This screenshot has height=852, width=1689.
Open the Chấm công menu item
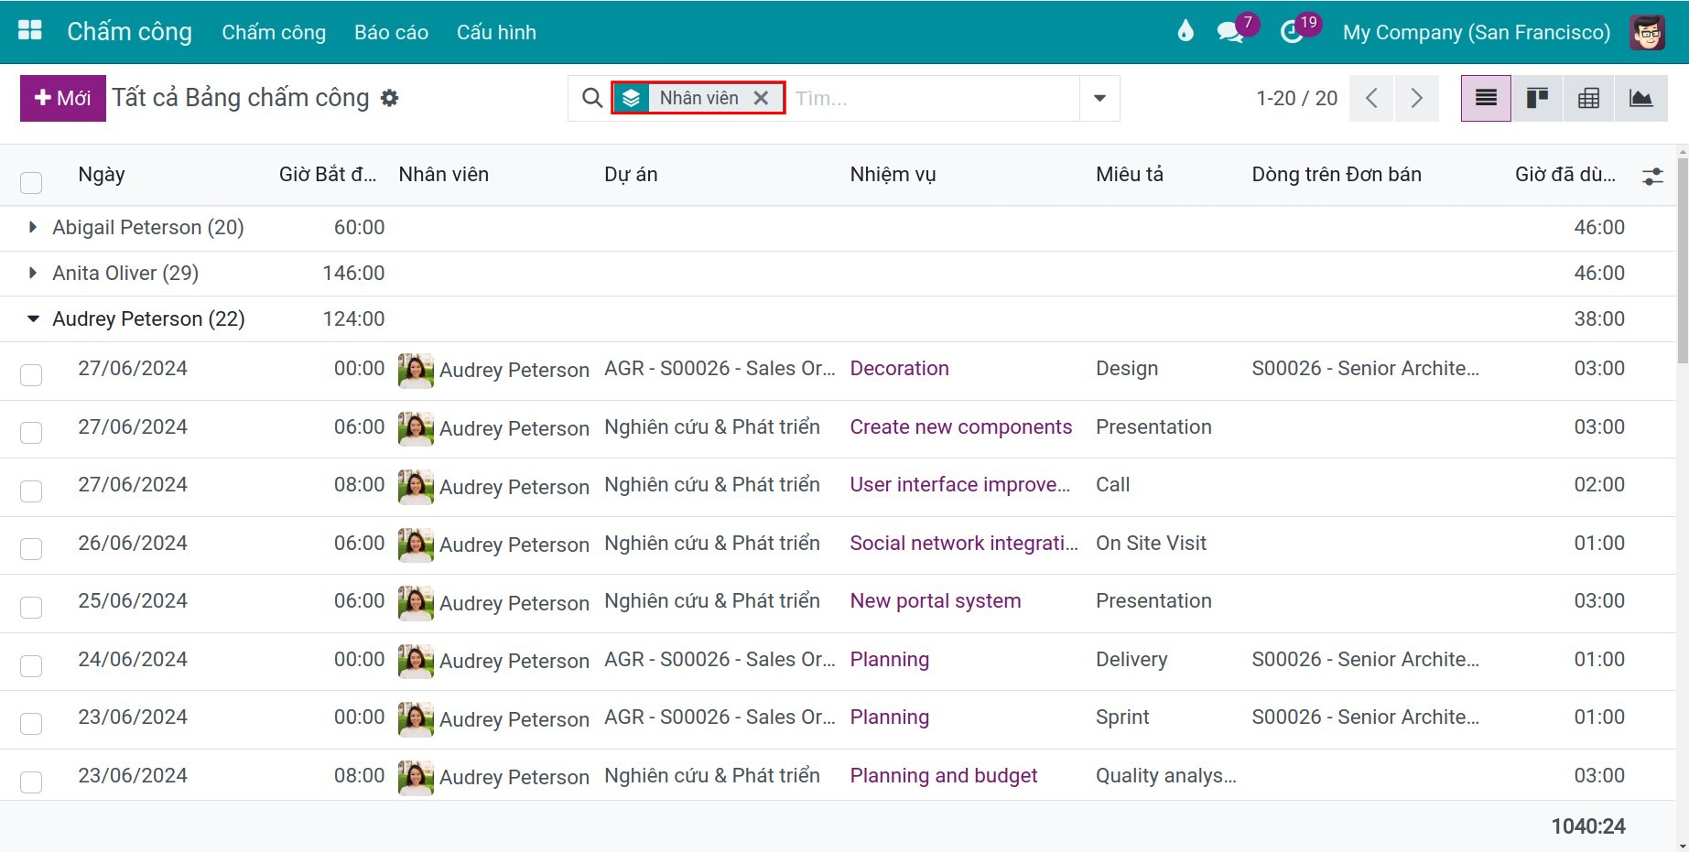[x=274, y=32]
